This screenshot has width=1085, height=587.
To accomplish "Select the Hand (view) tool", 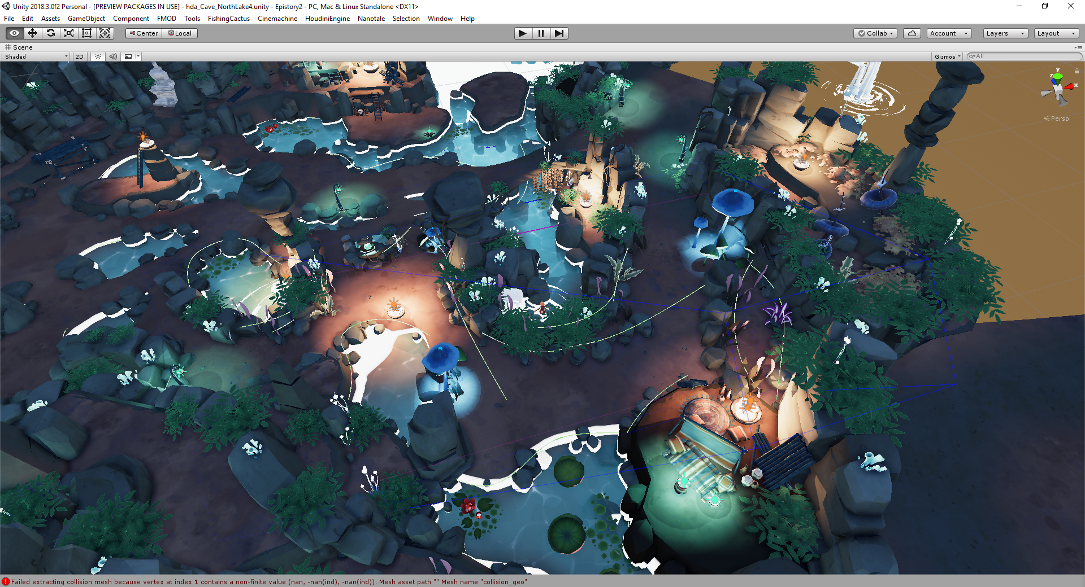I will click(15, 33).
